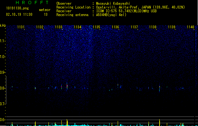Click the 1139 time marker

coord(172,27)
